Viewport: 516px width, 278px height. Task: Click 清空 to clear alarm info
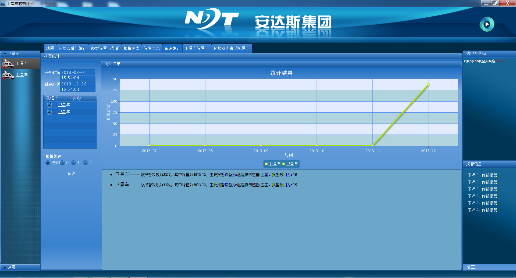click(471, 267)
